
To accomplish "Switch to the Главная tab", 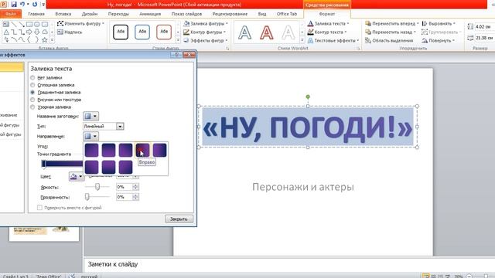I will 36,14.
